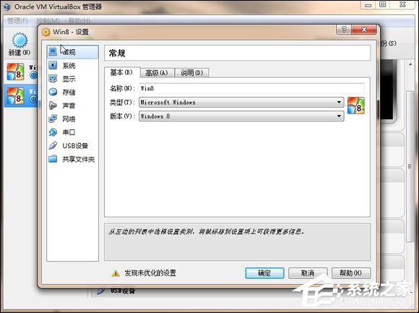Select the 共享文件夹 label in category list
Image resolution: width=419 pixels, height=313 pixels.
point(78,159)
